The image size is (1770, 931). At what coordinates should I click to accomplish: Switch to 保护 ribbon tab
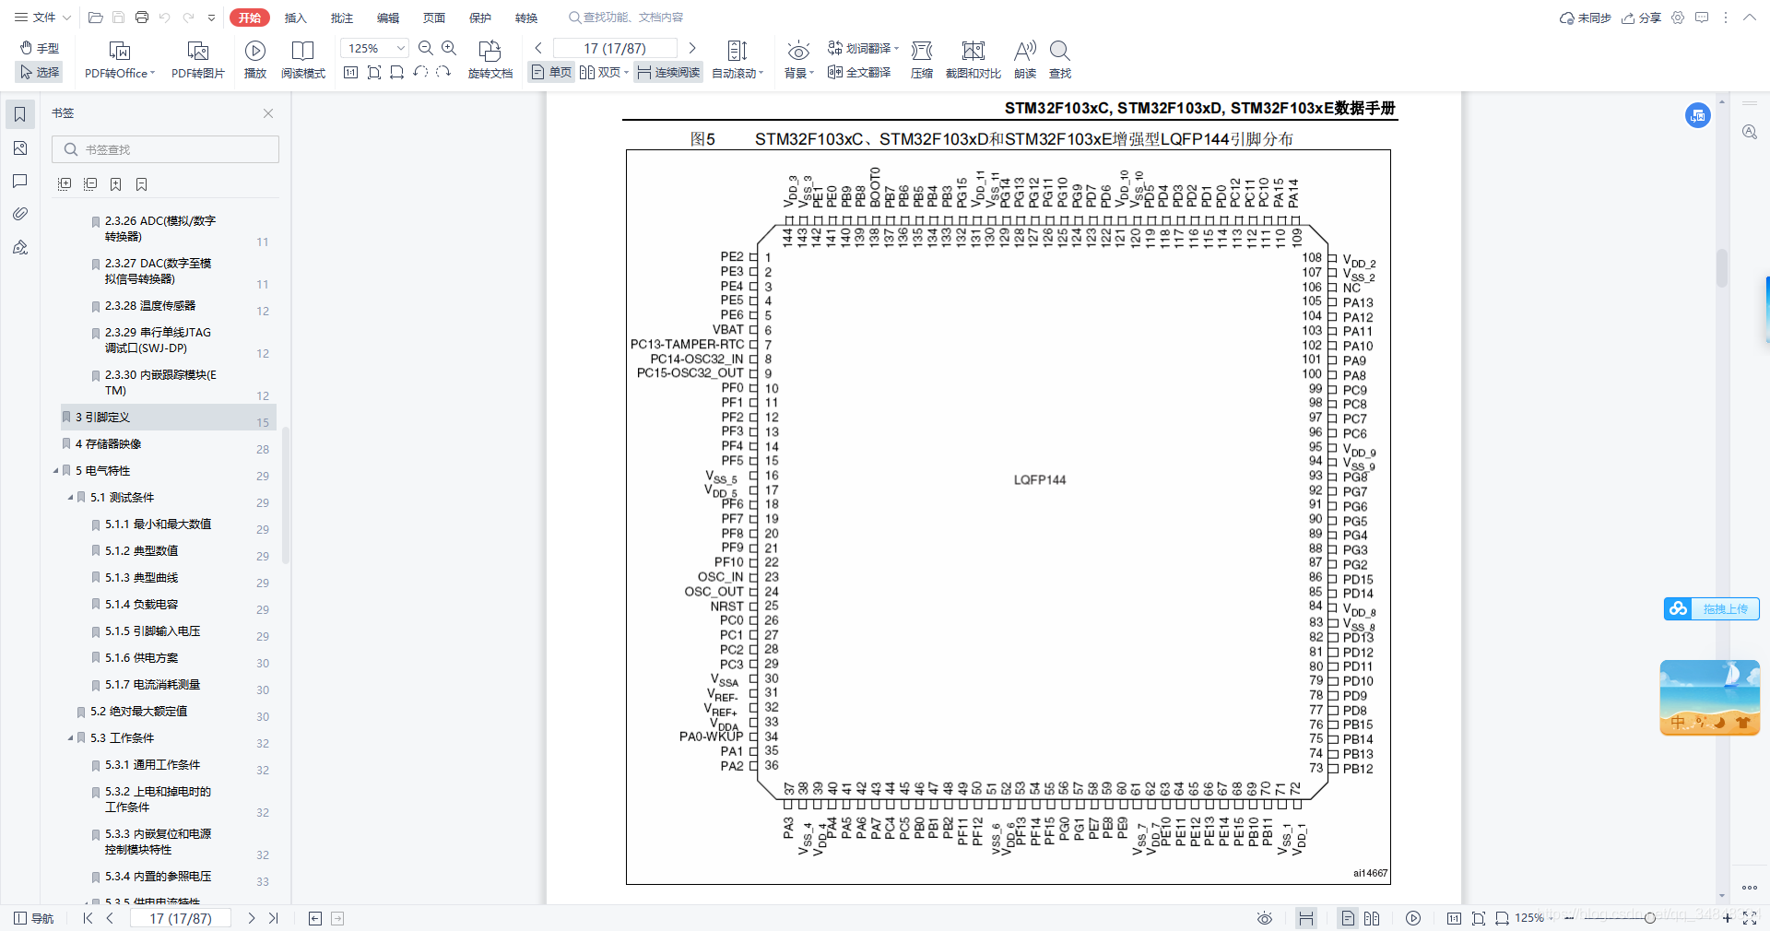[x=480, y=18]
